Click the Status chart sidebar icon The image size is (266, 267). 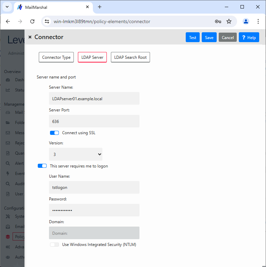pyautogui.click(x=8, y=90)
